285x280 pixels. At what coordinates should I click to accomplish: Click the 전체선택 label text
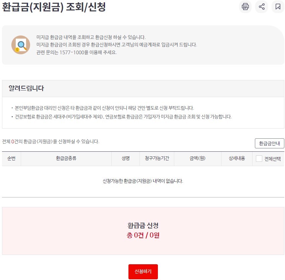(271, 158)
